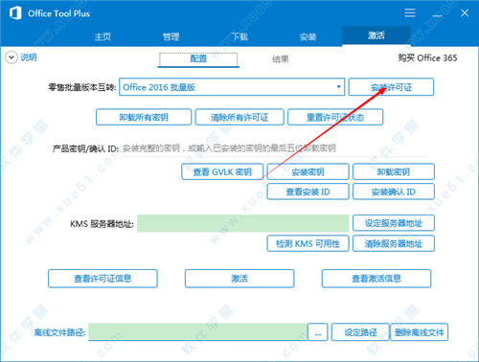Focus the KMS 服务器地址 input field
Image resolution: width=479 pixels, height=362 pixels.
pos(242,223)
